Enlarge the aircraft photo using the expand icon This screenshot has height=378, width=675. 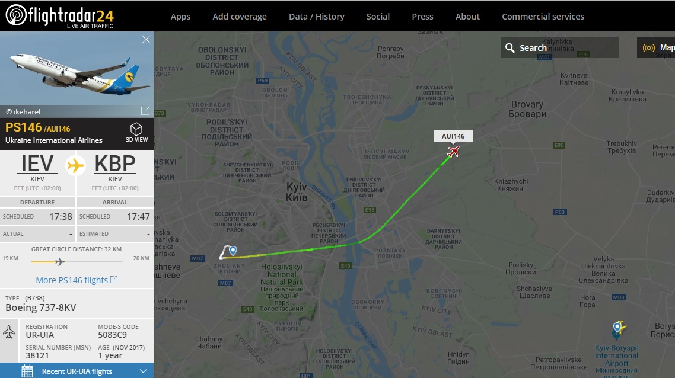(x=145, y=111)
